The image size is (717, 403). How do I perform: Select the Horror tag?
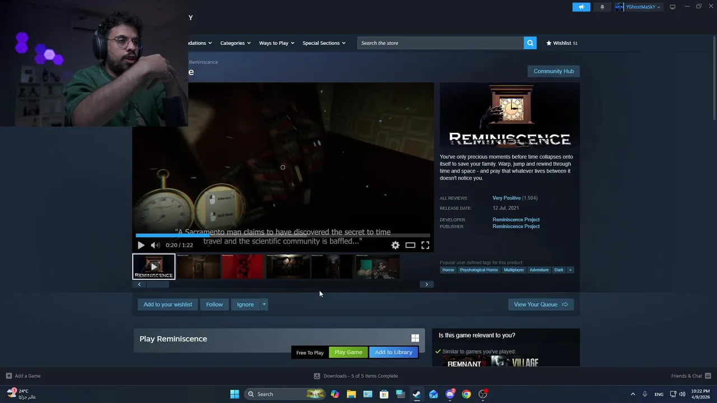(x=448, y=270)
